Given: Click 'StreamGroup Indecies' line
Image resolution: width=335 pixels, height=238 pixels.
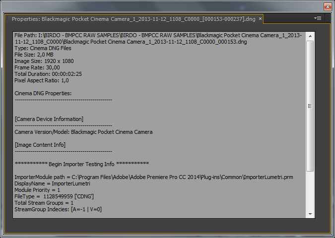Looking at the screenshot, I should tap(58, 209).
